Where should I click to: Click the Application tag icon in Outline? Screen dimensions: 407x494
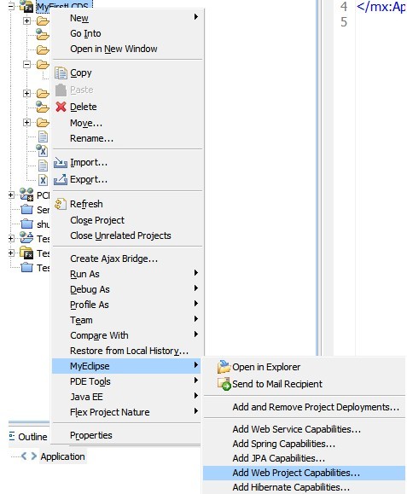pyautogui.click(x=29, y=456)
